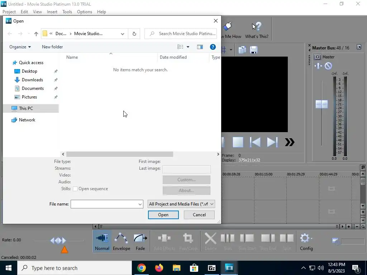367x275 pixels.
Task: Expand the File name history dropdown
Action: (x=140, y=204)
